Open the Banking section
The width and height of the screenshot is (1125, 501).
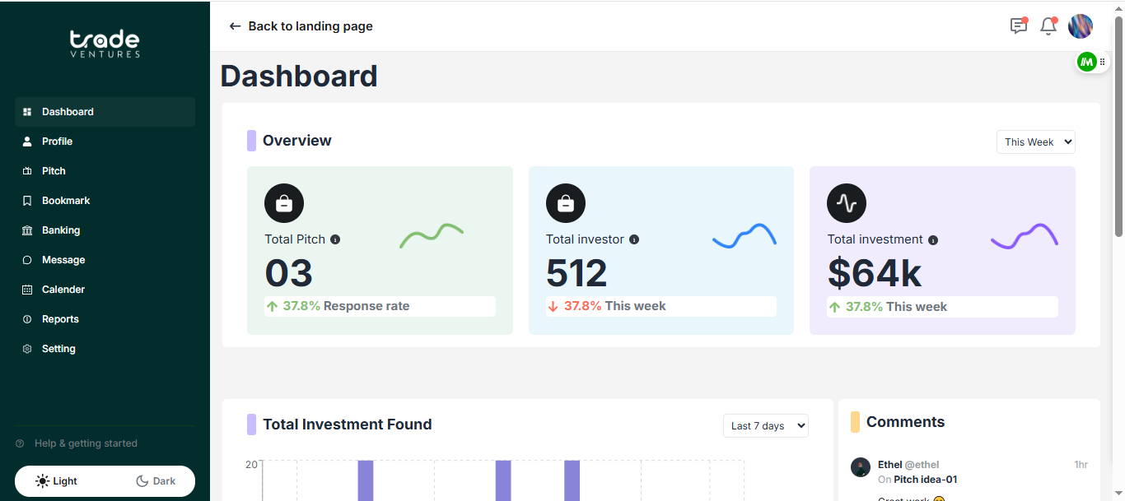59,230
